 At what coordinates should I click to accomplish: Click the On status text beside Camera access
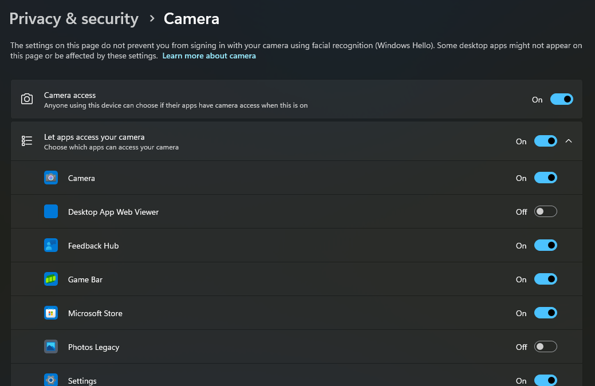pos(537,100)
